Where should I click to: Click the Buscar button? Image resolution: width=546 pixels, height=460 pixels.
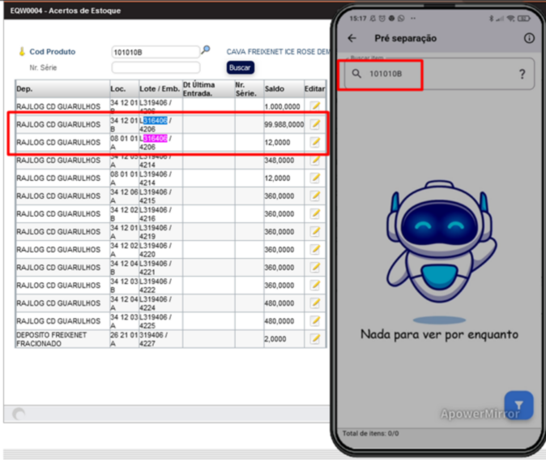pyautogui.click(x=240, y=67)
